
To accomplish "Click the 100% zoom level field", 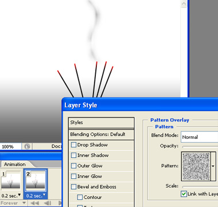I will 10,147.
